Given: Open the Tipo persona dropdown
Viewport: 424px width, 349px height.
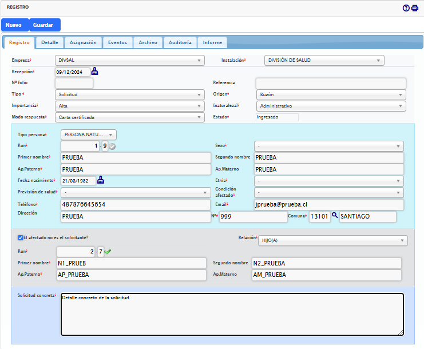Looking at the screenshot, I should [x=89, y=134].
